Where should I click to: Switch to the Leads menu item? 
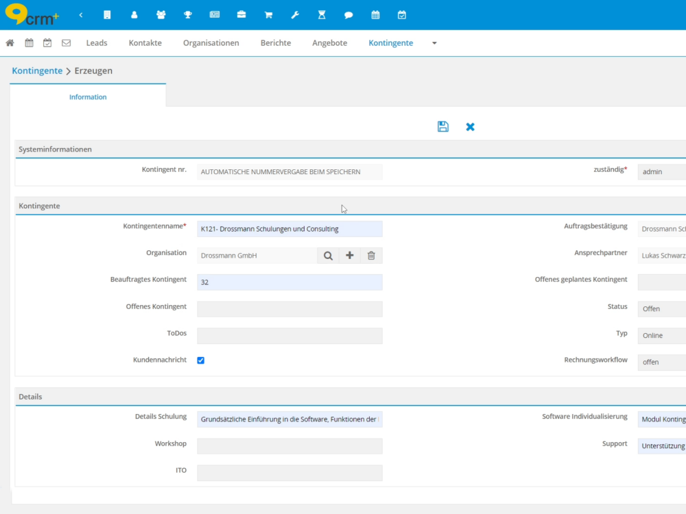(97, 43)
